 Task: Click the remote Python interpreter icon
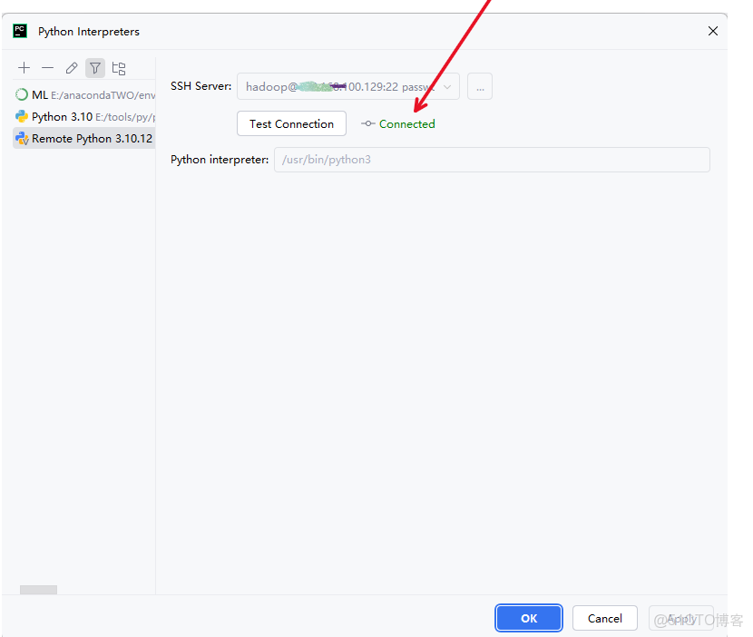[20, 138]
